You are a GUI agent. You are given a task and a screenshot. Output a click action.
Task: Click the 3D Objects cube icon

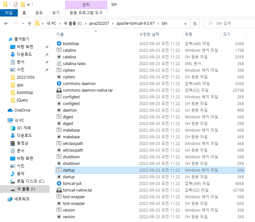(13, 128)
